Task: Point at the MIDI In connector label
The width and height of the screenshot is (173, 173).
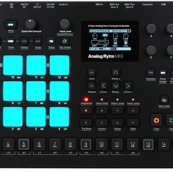Action: tap(99, 4)
